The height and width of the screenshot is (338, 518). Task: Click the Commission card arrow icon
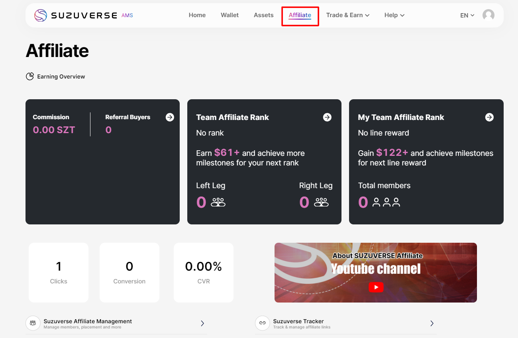click(x=170, y=117)
